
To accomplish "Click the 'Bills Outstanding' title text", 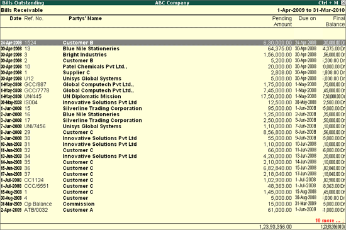I will [x=23, y=3].
